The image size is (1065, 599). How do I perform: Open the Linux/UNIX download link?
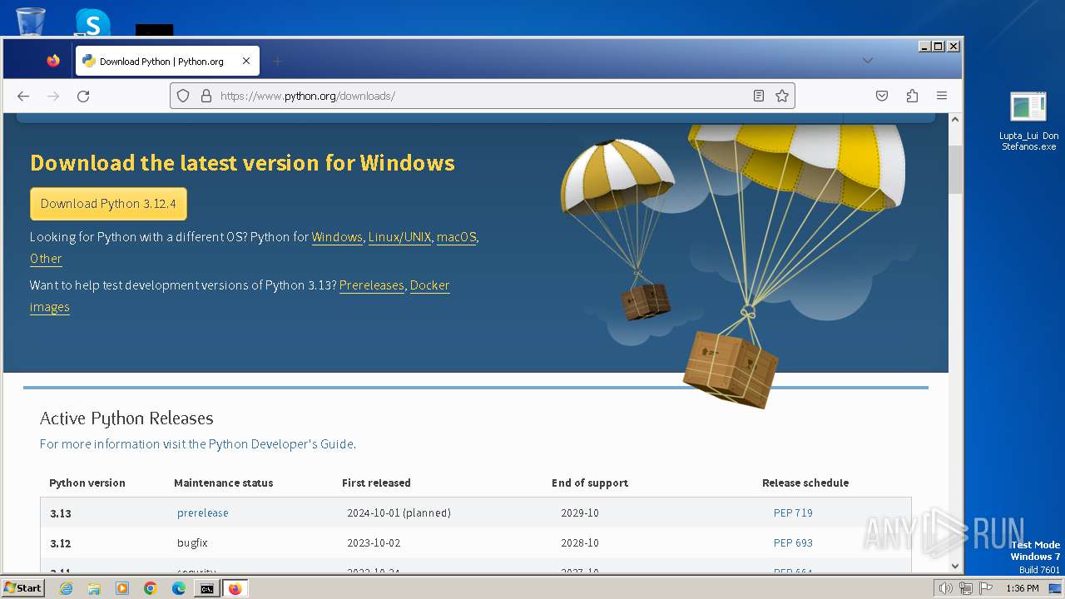399,237
